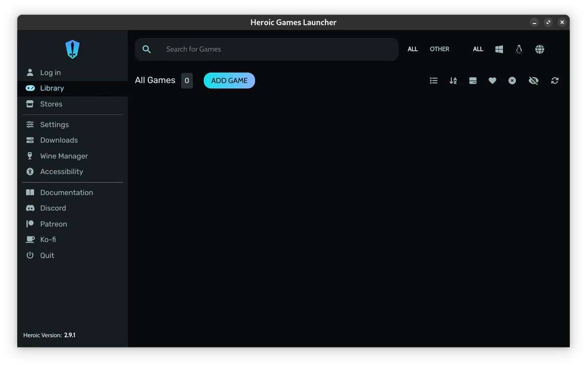Click the ADD GAME button
The image size is (587, 367).
click(229, 81)
